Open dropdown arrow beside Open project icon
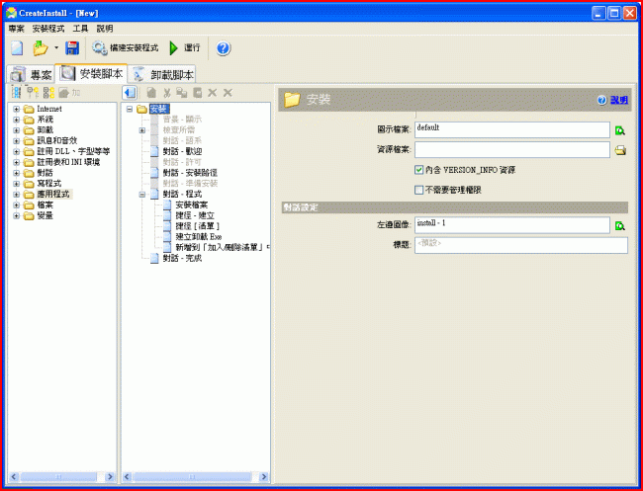Screen dimensions: 643x491 click(x=56, y=47)
